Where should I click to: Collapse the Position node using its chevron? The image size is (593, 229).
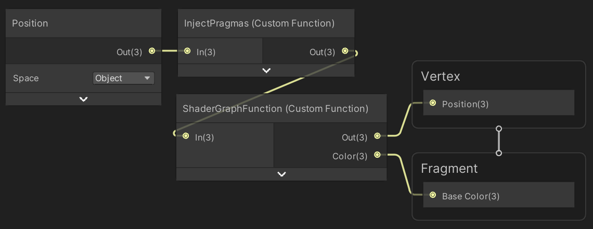[x=84, y=99]
